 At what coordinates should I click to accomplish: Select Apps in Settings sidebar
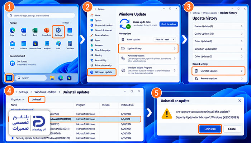[95, 40]
